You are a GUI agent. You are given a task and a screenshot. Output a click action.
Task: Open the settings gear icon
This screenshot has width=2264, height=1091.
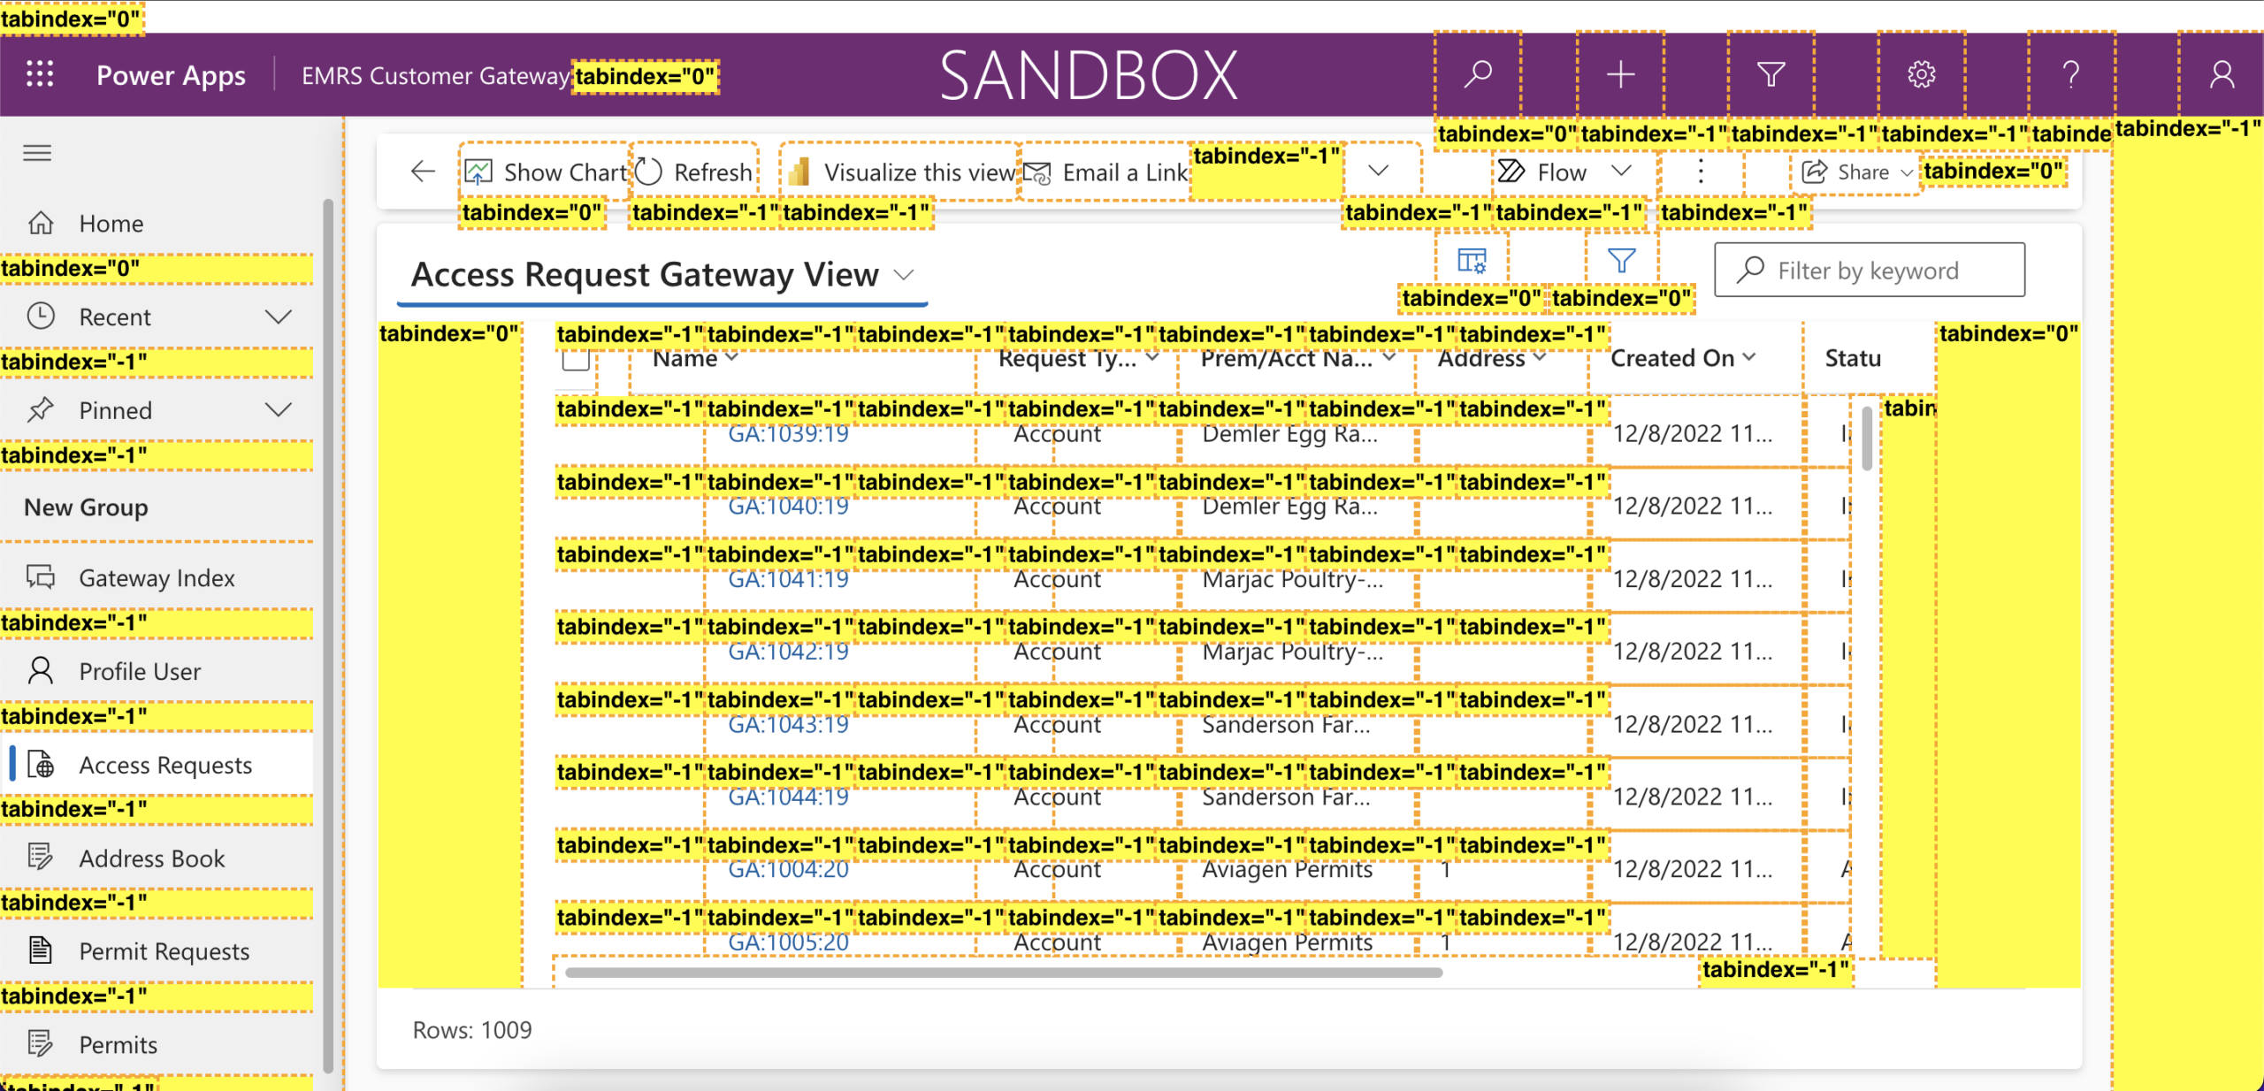pyautogui.click(x=1921, y=74)
